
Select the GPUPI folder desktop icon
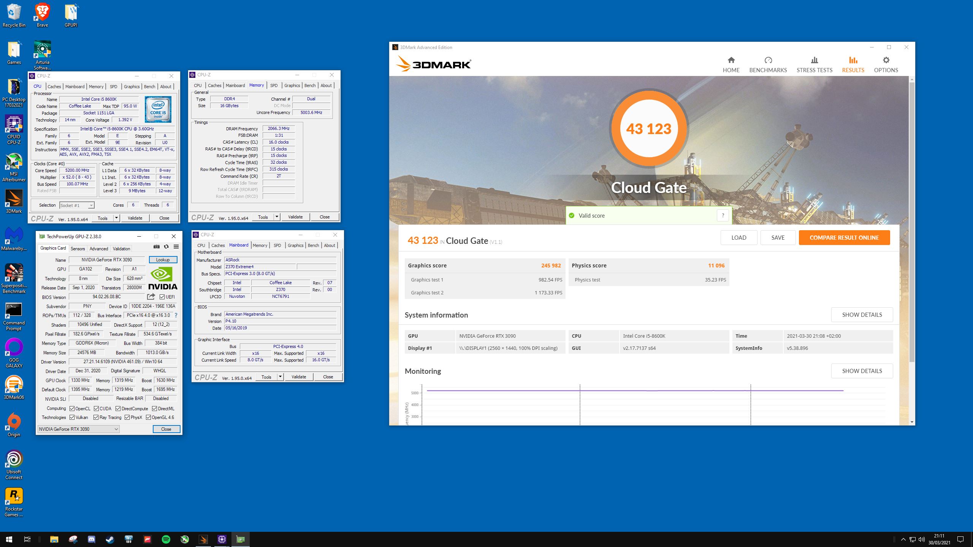(71, 16)
